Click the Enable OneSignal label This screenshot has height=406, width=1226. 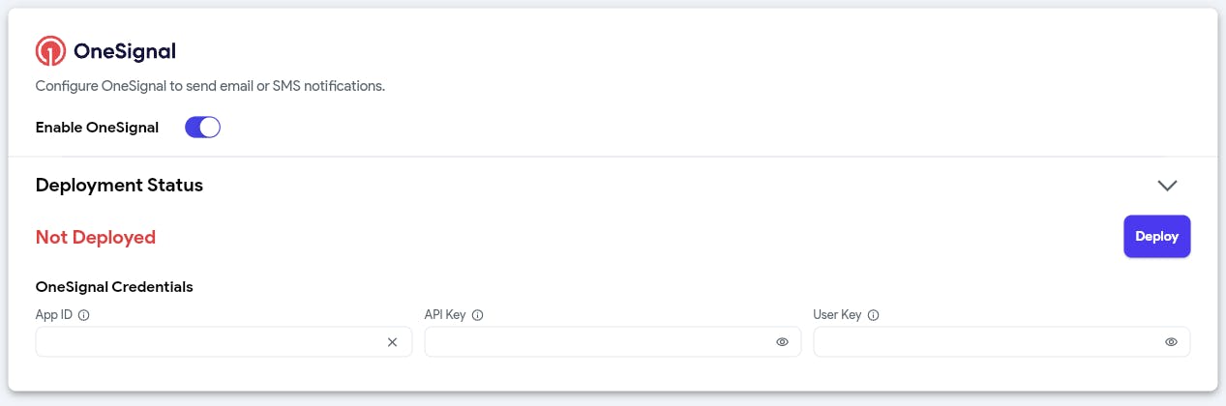[x=97, y=128]
